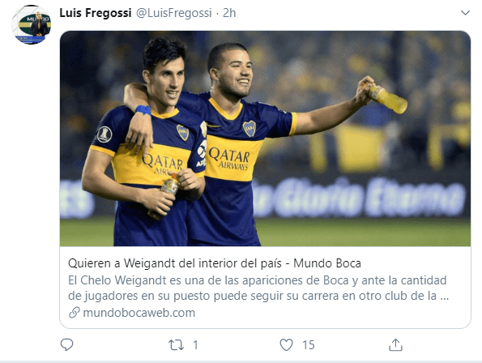The width and height of the screenshot is (482, 363).
Task: Click the second line of article summary
Action: [x=258, y=296]
